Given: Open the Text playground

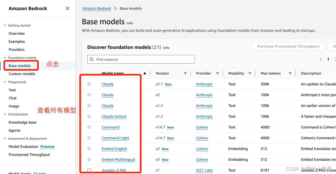Looking at the screenshot, I should point(12,90).
